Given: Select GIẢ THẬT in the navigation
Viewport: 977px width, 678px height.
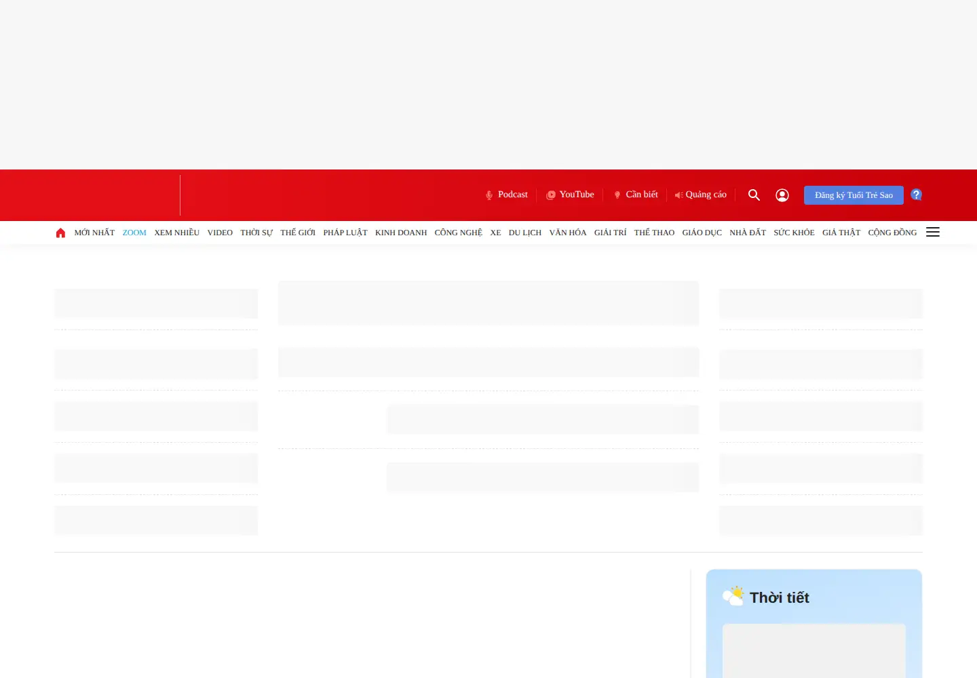Looking at the screenshot, I should (x=841, y=233).
